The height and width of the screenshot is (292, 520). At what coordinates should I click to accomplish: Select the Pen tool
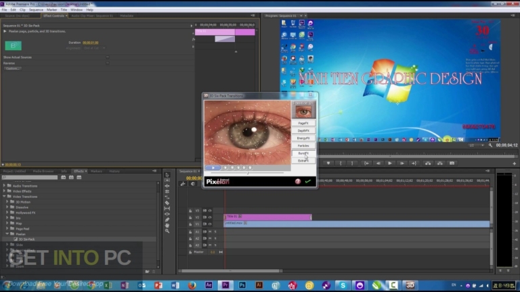(x=167, y=220)
